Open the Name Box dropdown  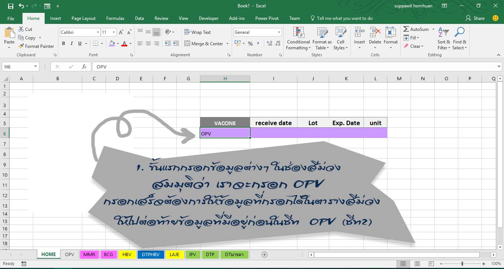coord(36,67)
